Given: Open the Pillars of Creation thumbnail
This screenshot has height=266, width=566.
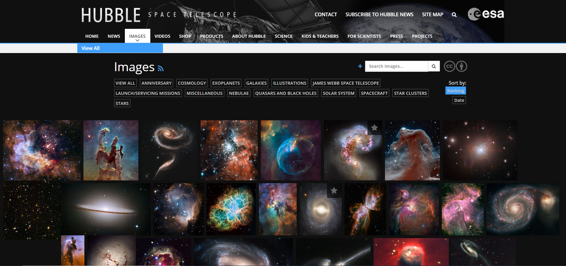Looking at the screenshot, I should point(111,150).
